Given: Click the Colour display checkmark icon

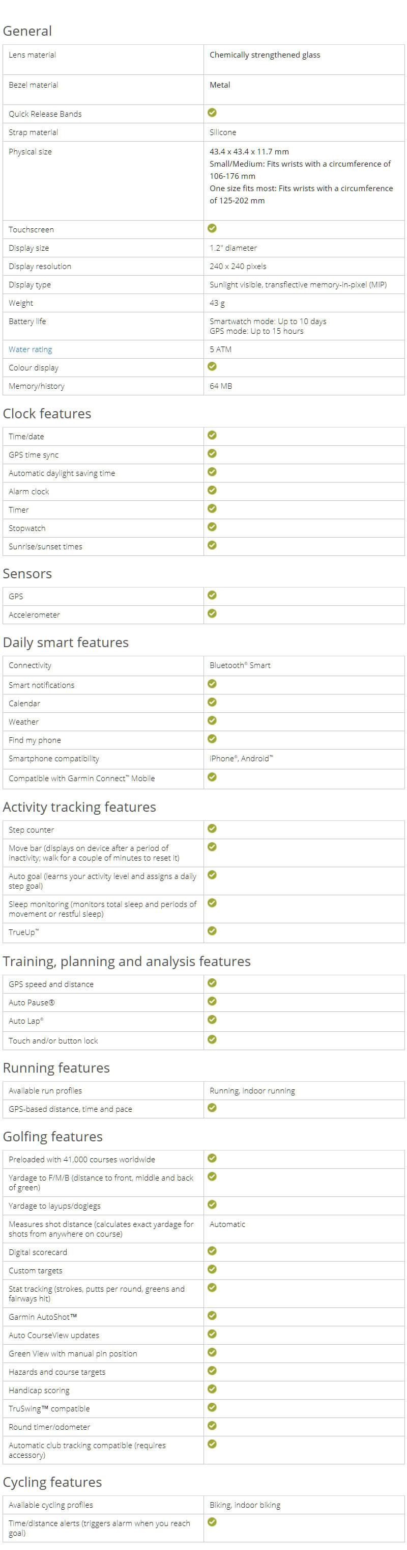Looking at the screenshot, I should point(212,366).
